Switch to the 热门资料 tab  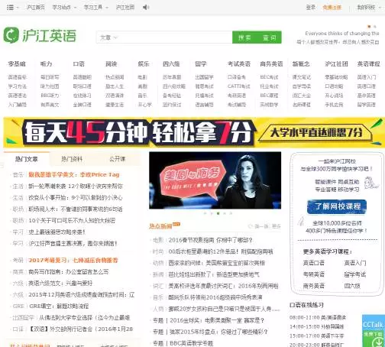tap(72, 159)
